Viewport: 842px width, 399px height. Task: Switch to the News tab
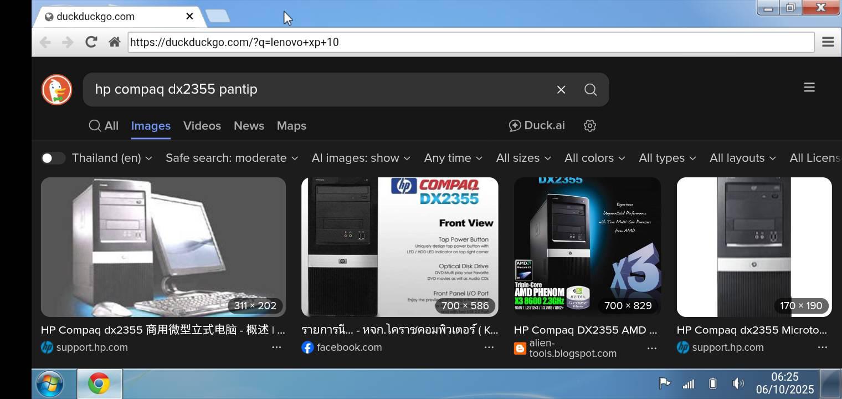point(249,126)
